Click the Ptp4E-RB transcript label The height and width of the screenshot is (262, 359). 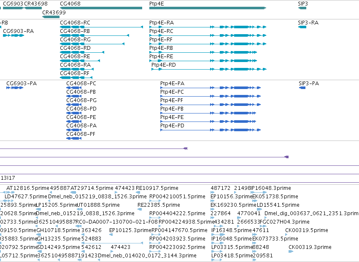tap(161, 48)
